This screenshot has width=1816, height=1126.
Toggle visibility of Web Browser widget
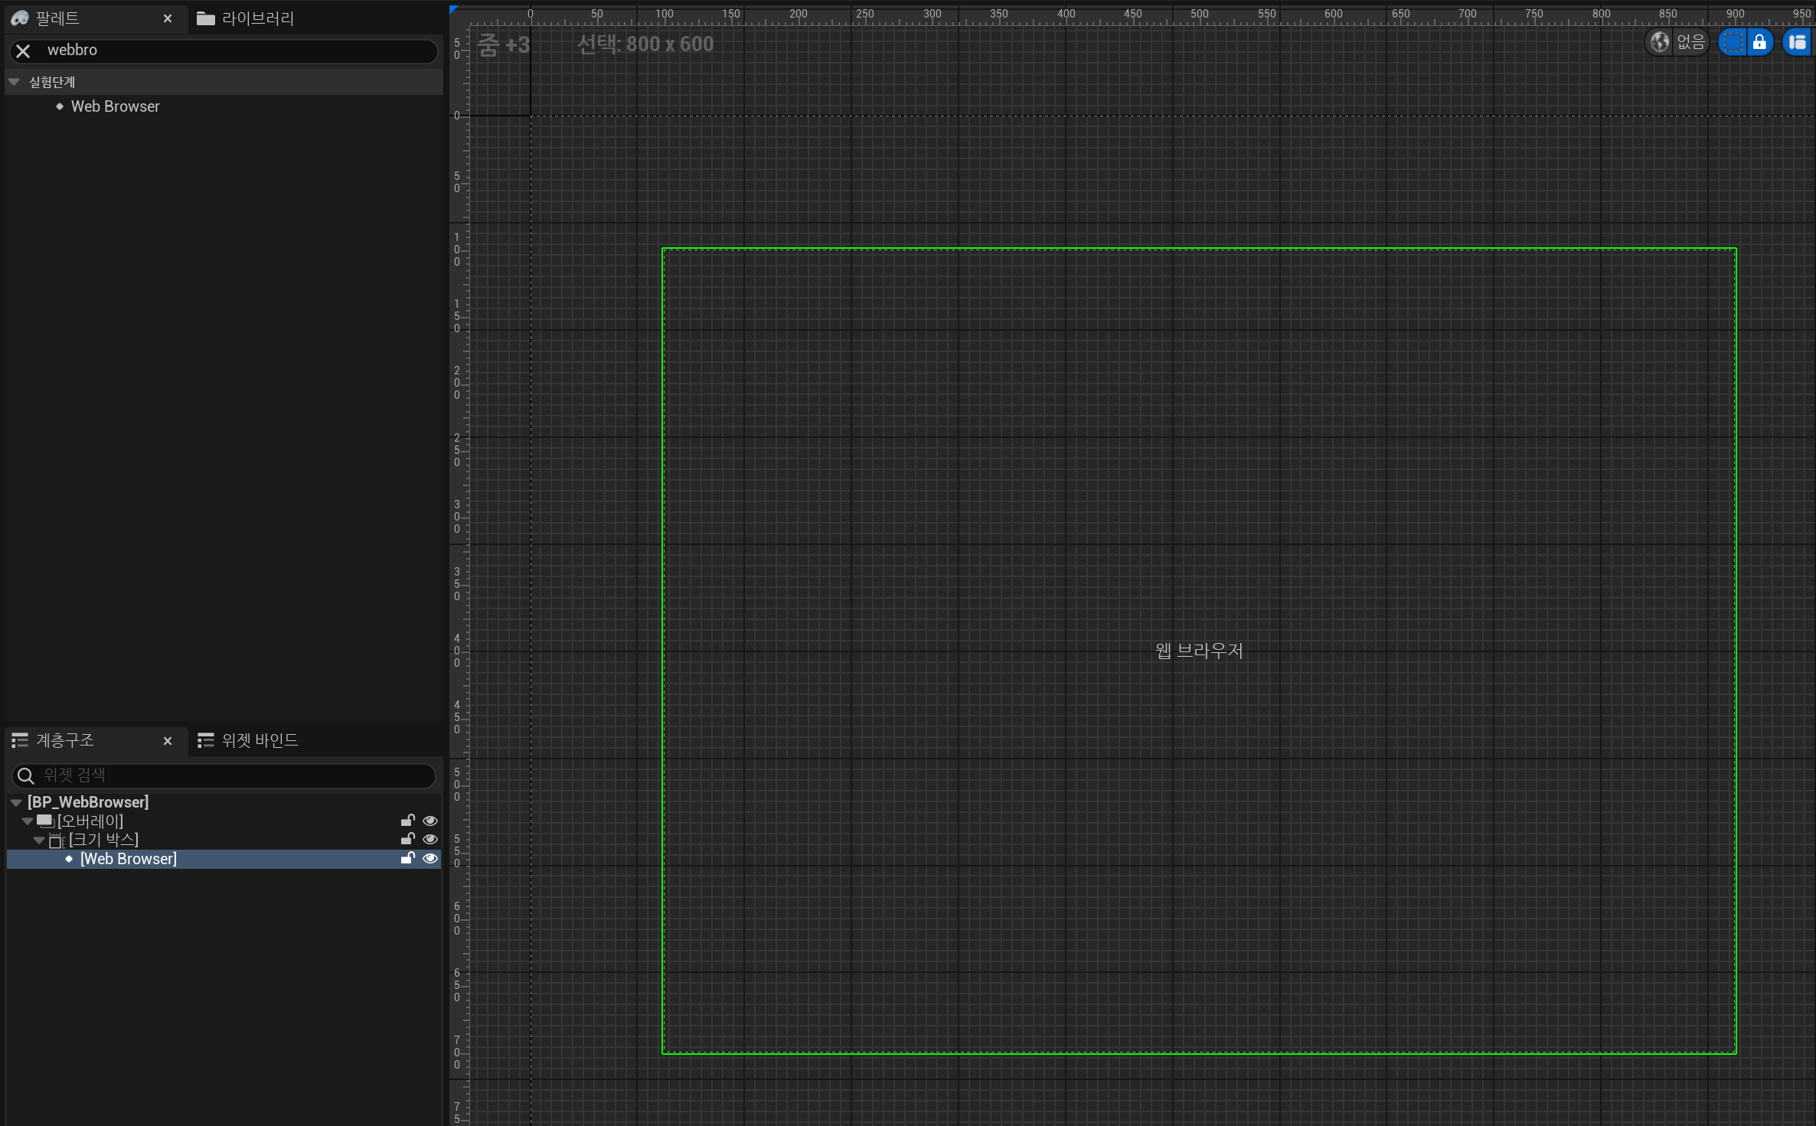point(430,859)
